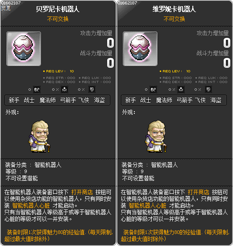The width and height of the screenshot is (233, 246).
Task: Click 智能机器人心脏 link in 维罗妮卡机器人 description
Action: 147,205
